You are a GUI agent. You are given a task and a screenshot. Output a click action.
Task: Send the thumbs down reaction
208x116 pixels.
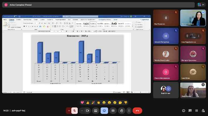click(126, 103)
